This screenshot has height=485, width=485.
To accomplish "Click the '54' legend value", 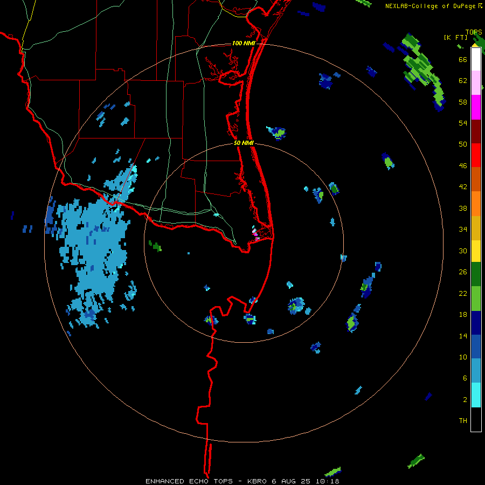I will click(463, 123).
